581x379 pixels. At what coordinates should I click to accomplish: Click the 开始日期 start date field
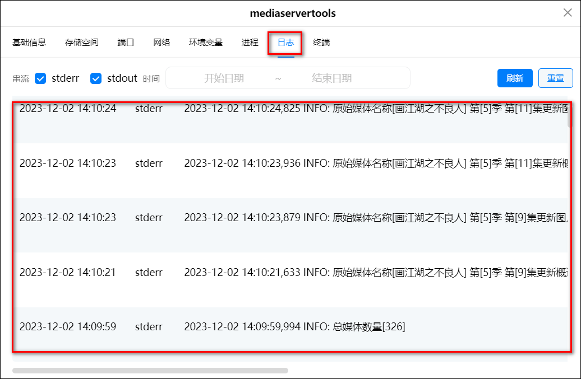pyautogui.click(x=224, y=78)
